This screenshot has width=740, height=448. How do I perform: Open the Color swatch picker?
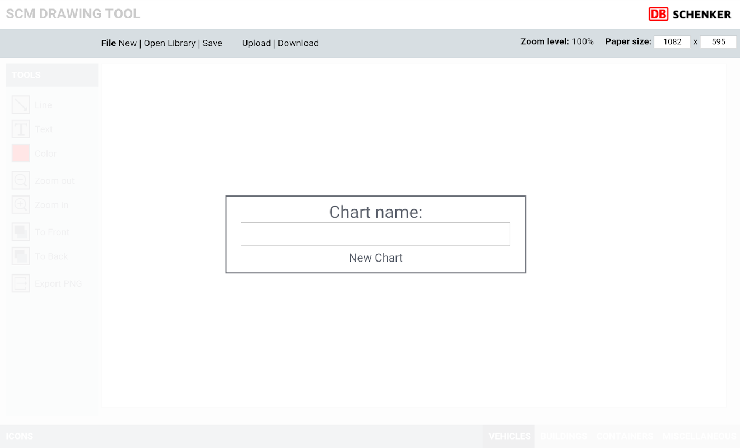coord(21,153)
